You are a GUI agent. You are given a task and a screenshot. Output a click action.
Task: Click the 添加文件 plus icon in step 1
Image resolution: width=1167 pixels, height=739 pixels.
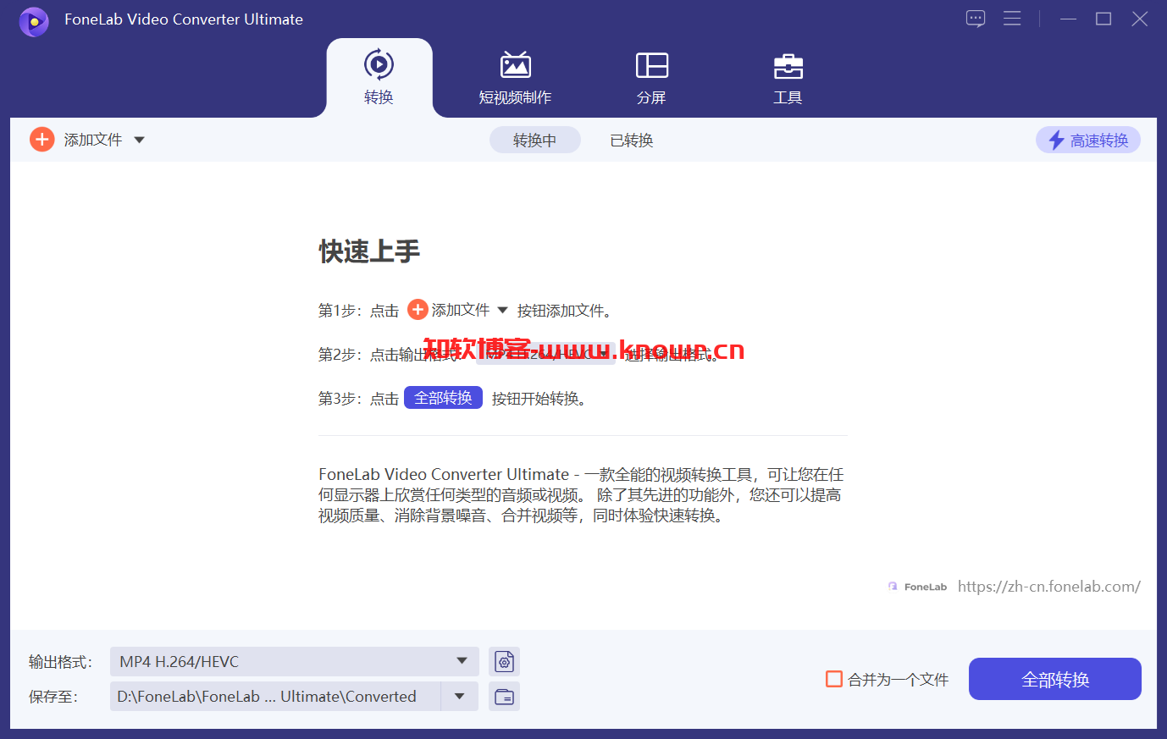418,310
